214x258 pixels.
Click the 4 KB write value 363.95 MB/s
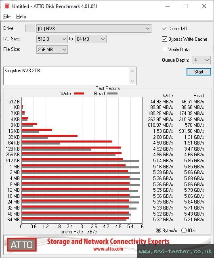(x=160, y=119)
